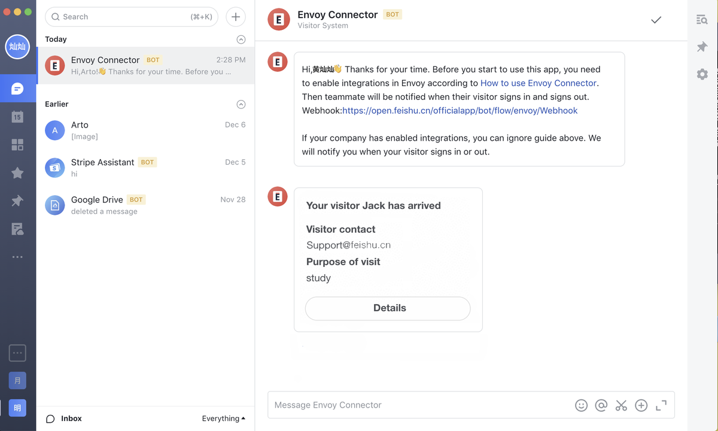This screenshot has width=718, height=431.
Task: Mark chat done with the checkmark
Action: click(656, 20)
